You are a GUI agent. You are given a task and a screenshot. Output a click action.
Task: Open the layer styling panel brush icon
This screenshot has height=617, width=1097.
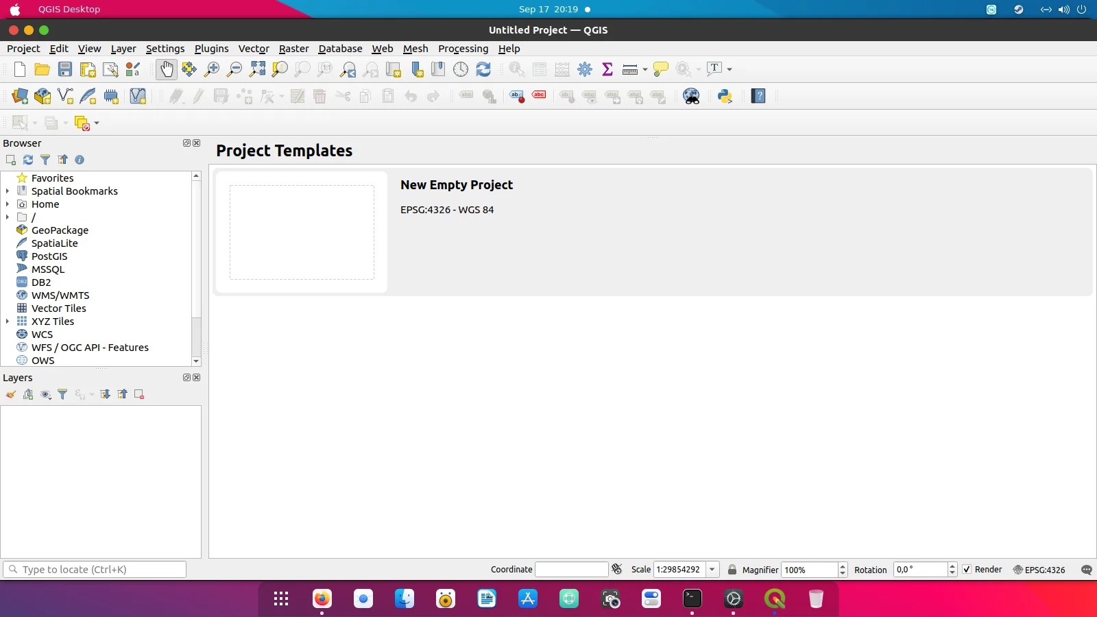[x=11, y=394]
